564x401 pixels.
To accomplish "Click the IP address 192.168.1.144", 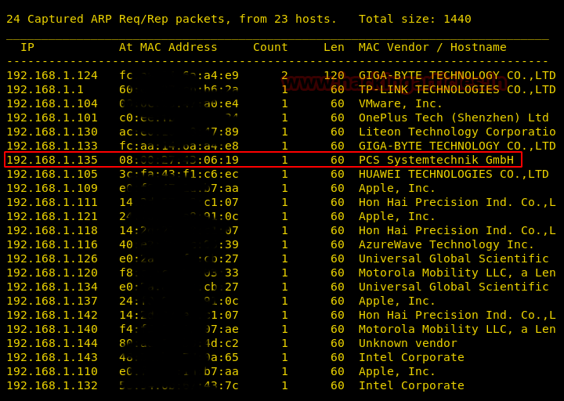I will 52,343.
